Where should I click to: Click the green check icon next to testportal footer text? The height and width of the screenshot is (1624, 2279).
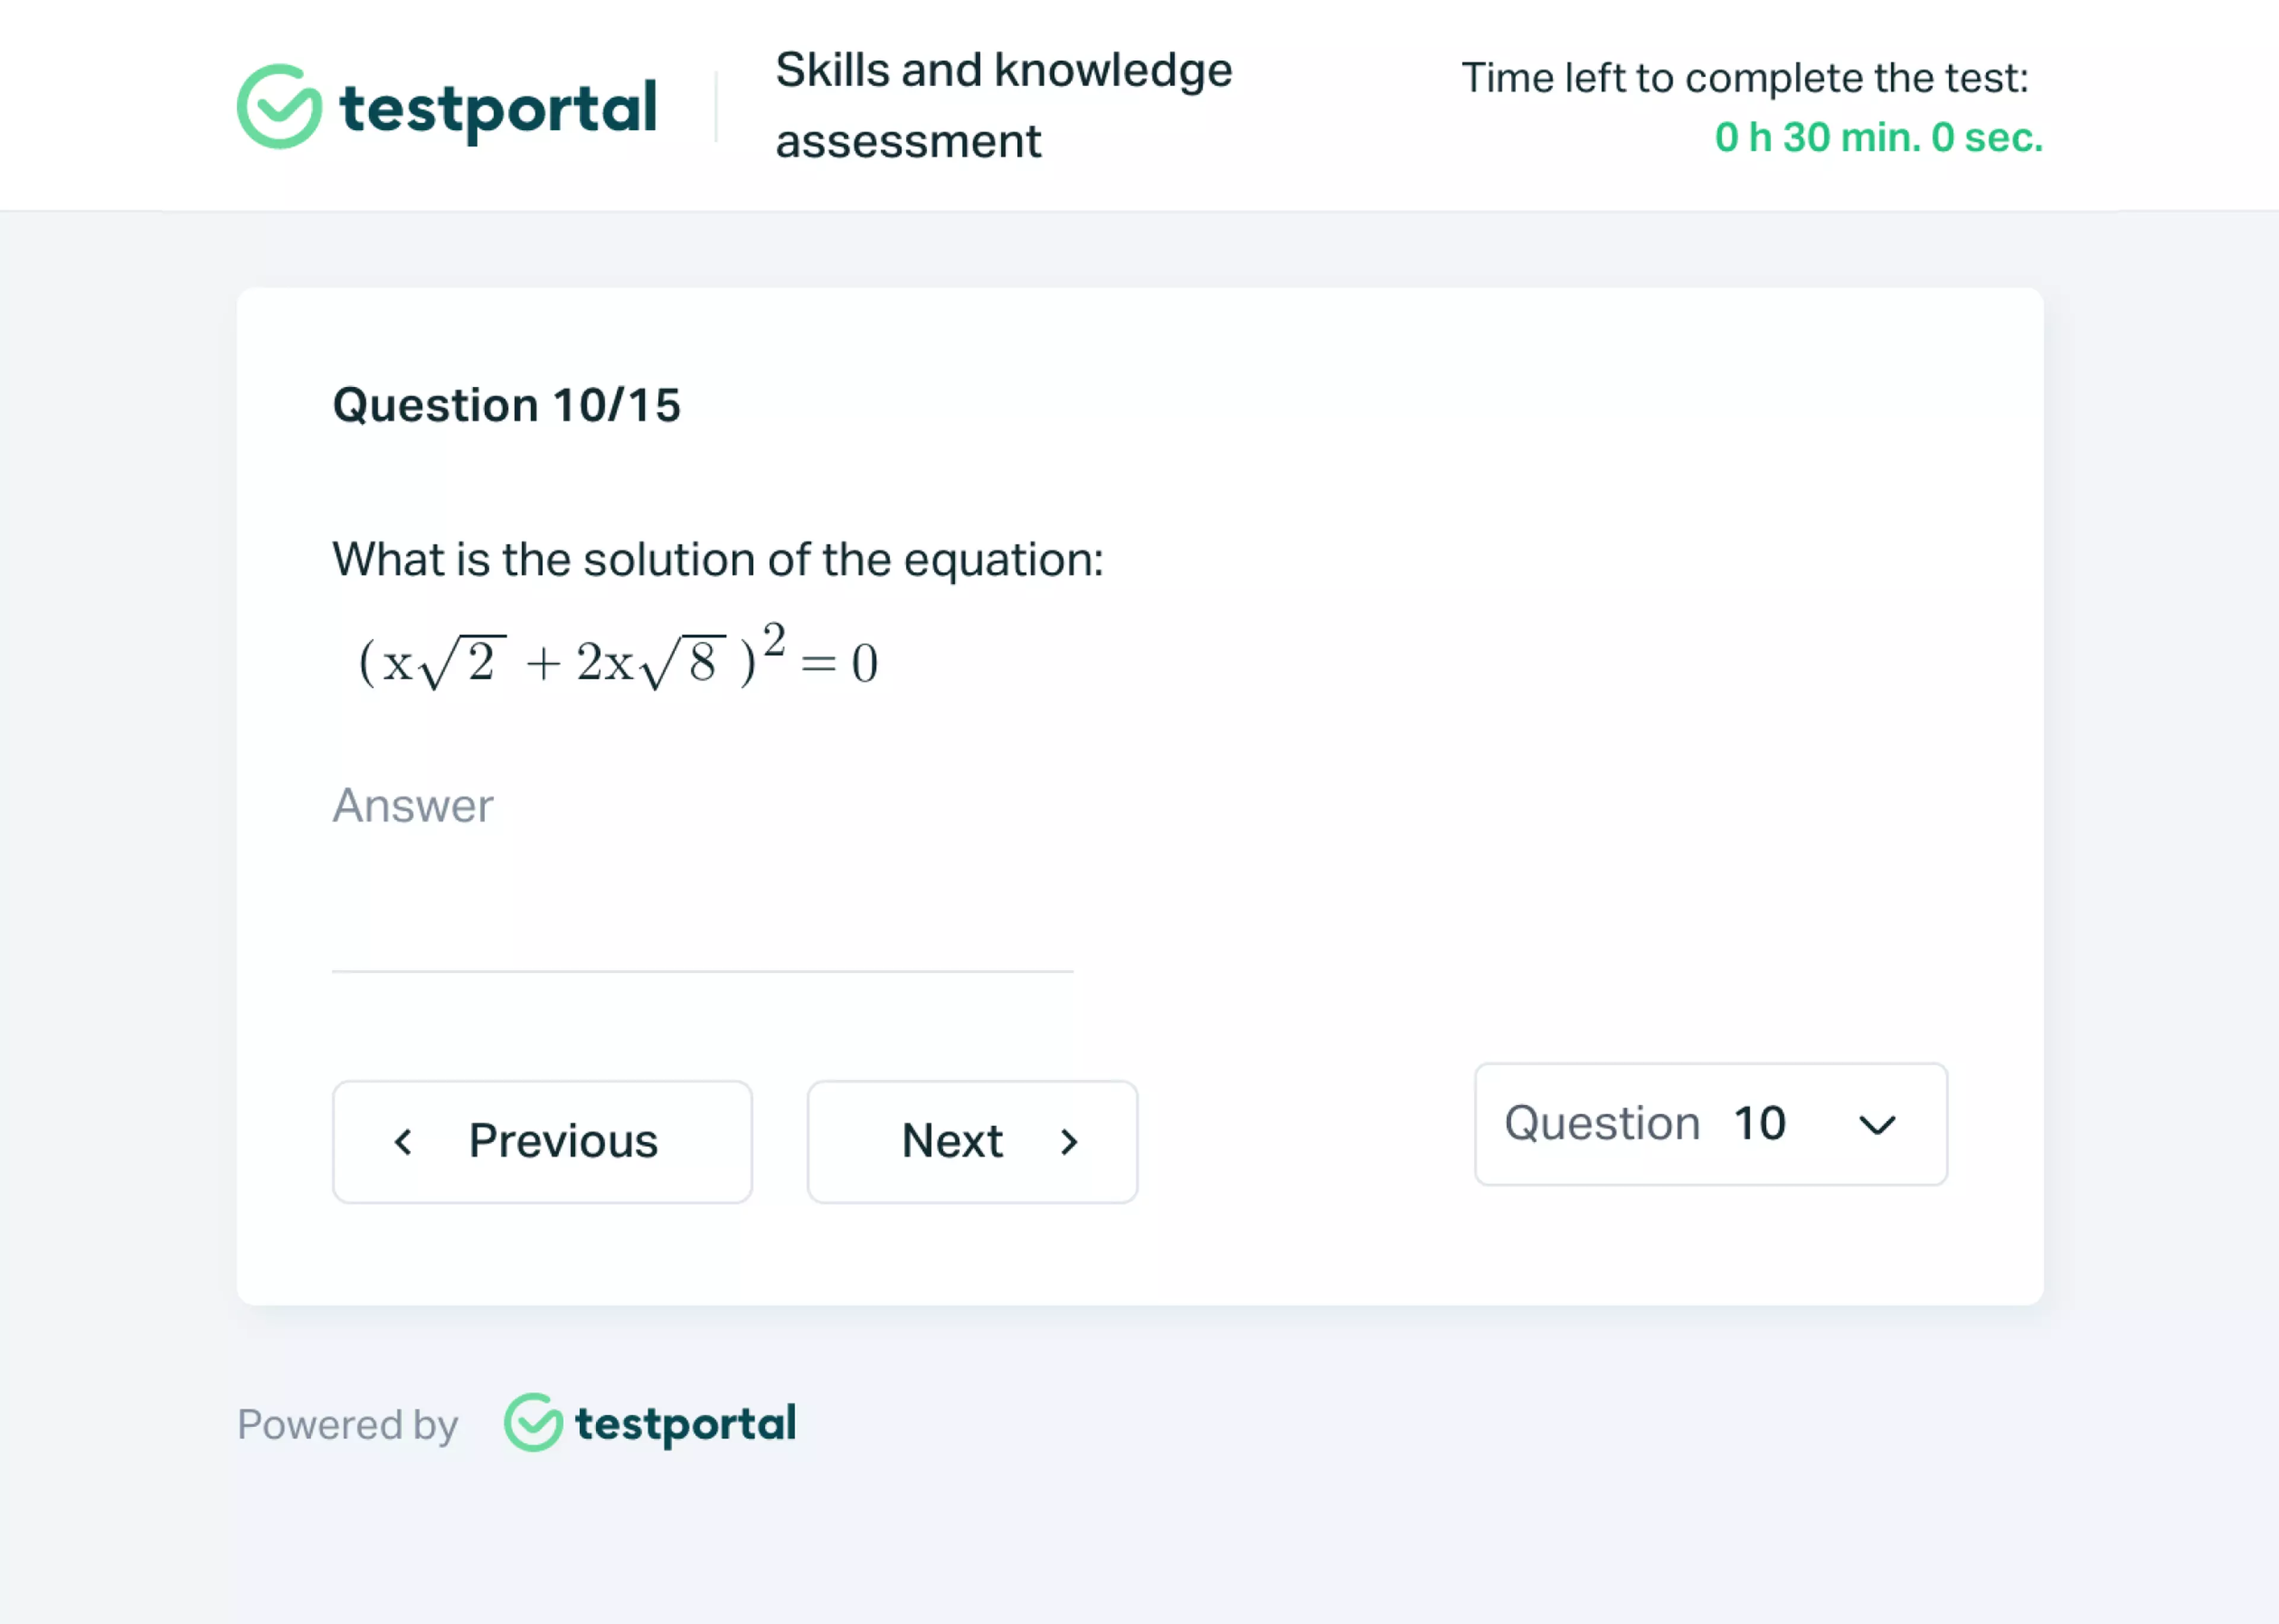click(533, 1423)
